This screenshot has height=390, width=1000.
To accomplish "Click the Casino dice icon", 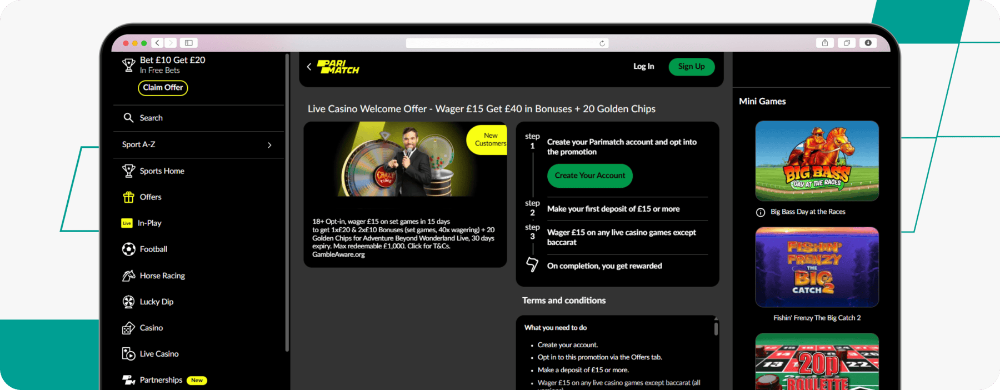I will 128,328.
